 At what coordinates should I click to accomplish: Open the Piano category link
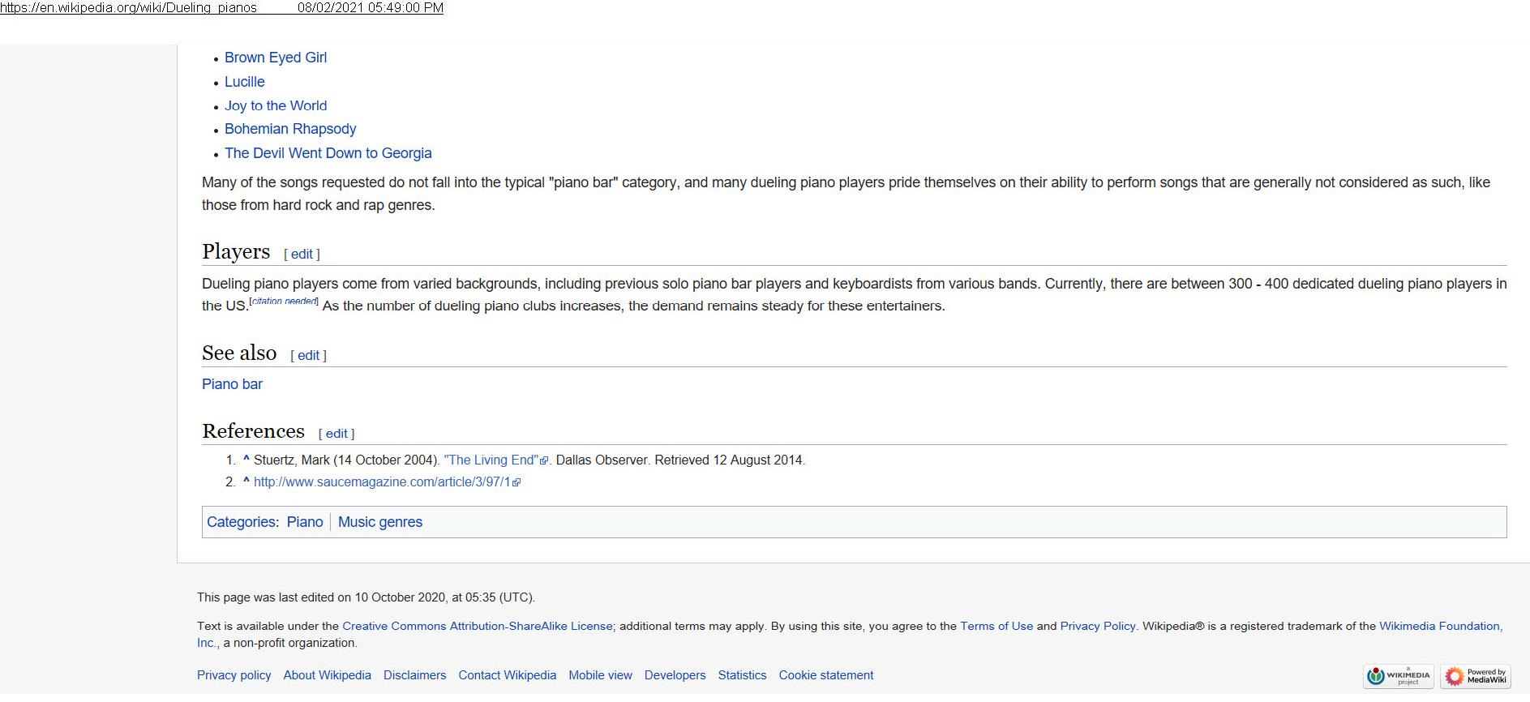(305, 522)
